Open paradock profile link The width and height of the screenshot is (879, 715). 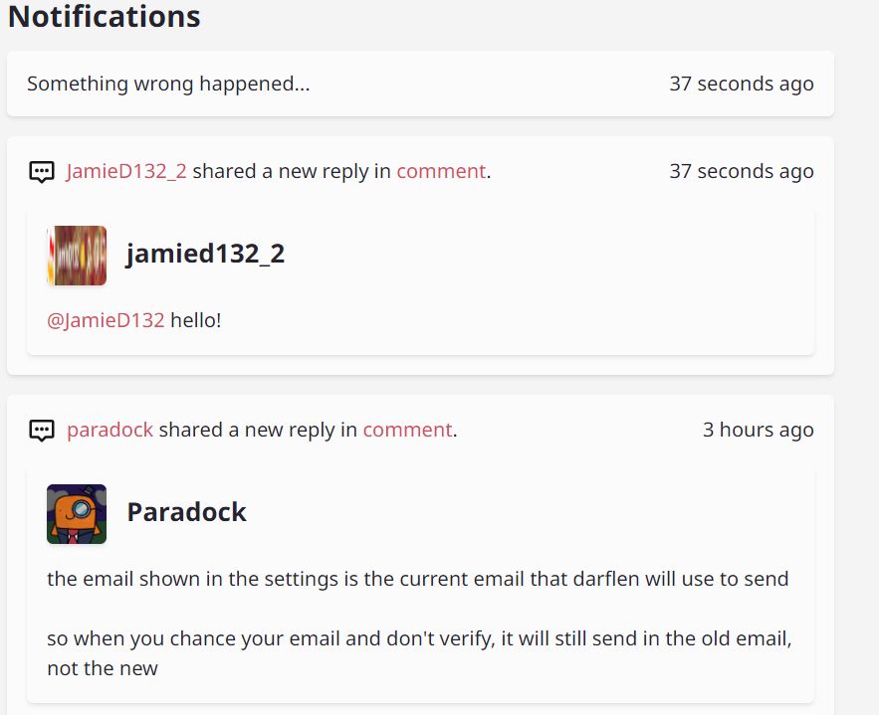[110, 430]
